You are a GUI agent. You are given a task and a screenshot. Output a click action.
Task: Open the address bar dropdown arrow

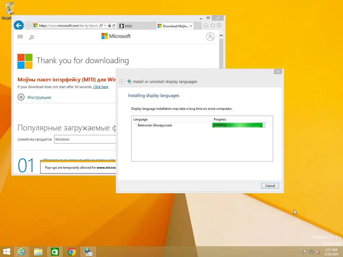pyautogui.click(x=105, y=26)
